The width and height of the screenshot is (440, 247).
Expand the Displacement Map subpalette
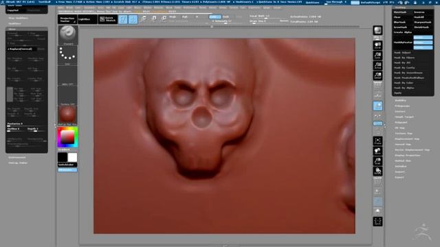[x=407, y=139]
